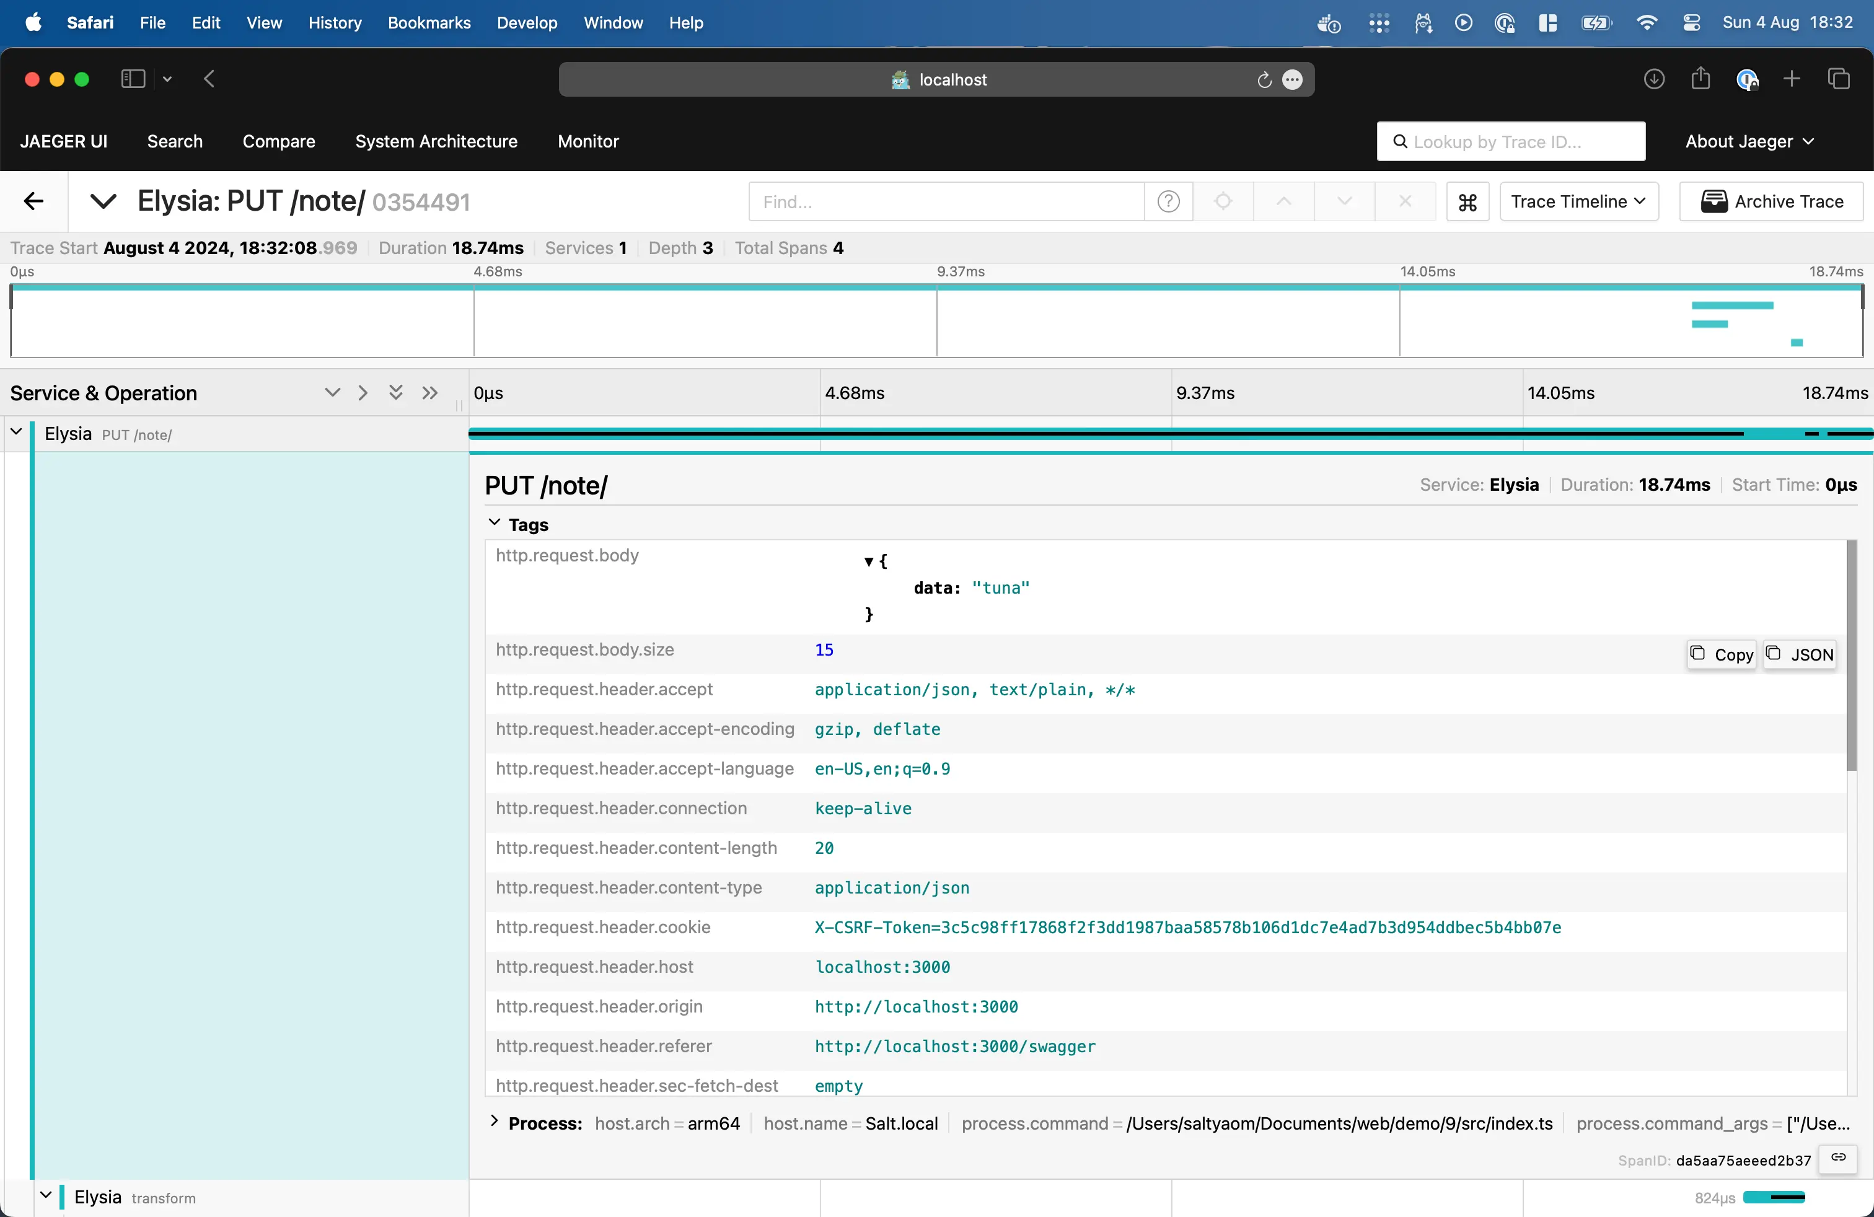Open System Architecture page
The image size is (1874, 1217).
tap(436, 142)
